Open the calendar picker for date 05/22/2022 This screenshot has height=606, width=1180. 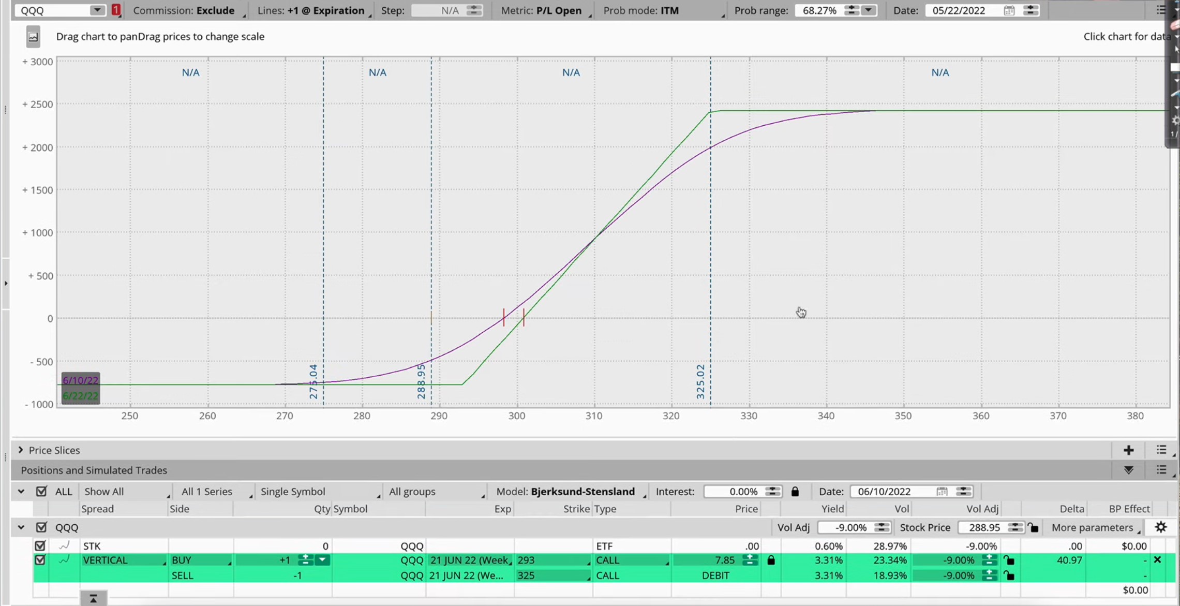point(1009,10)
